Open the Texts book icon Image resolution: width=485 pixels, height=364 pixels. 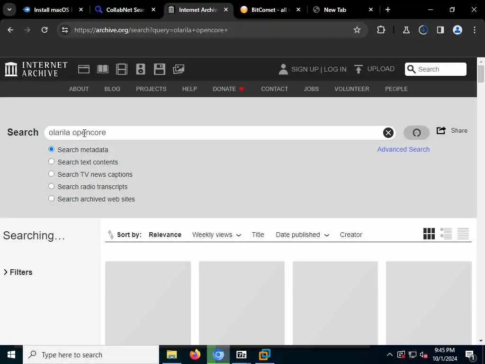pos(103,69)
